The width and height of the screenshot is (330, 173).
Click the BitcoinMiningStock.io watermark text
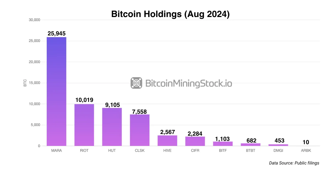pos(188,83)
